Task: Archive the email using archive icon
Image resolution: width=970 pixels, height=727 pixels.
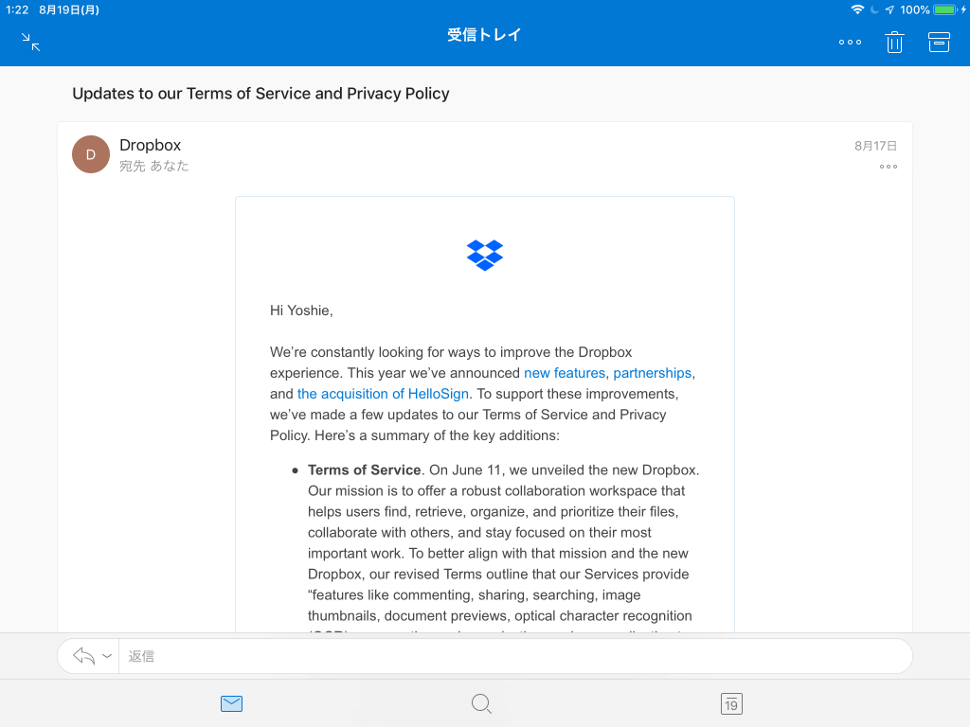Action: 939,42
